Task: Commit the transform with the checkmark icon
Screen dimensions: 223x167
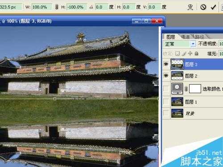Action: pos(213,7)
